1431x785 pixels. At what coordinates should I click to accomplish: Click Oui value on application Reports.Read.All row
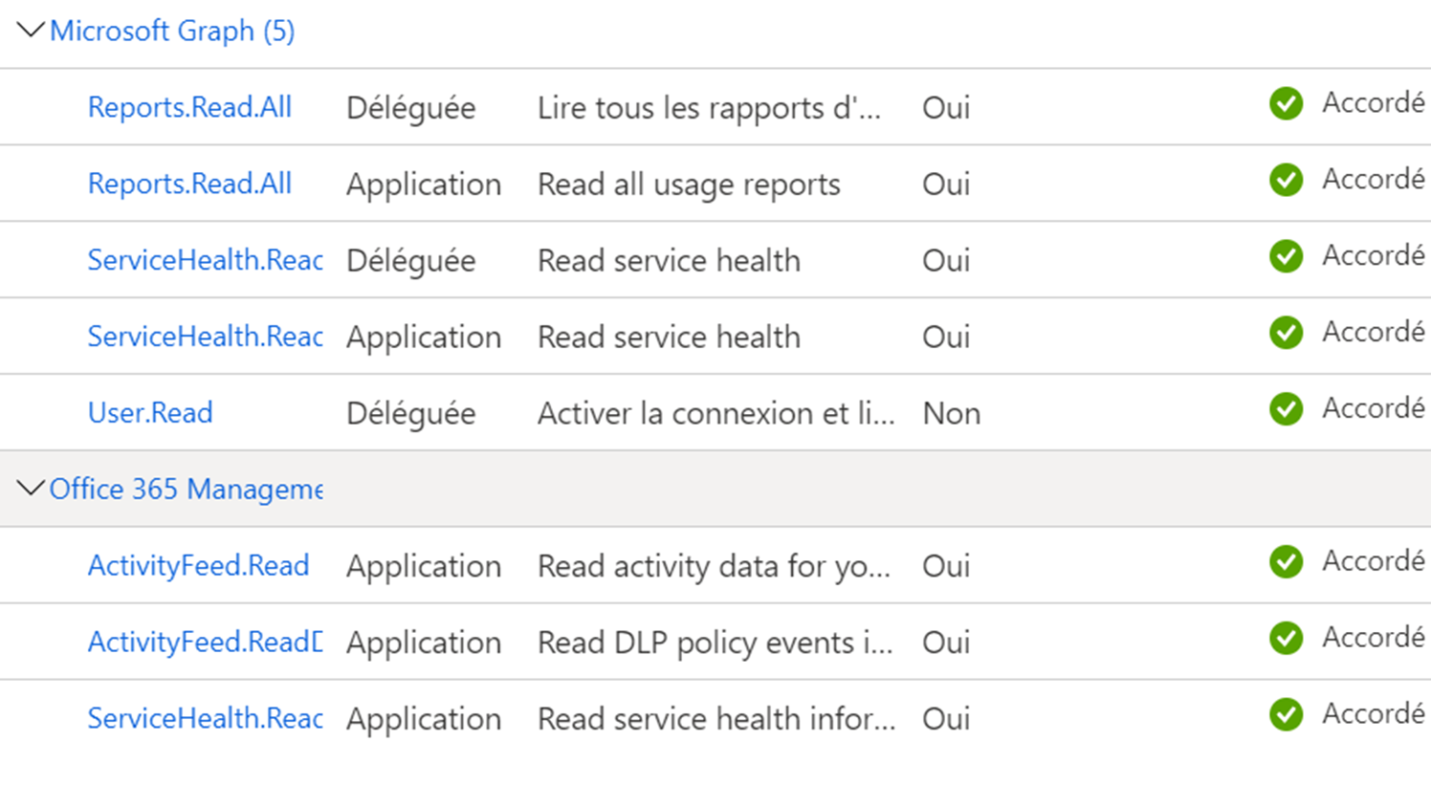pos(945,184)
